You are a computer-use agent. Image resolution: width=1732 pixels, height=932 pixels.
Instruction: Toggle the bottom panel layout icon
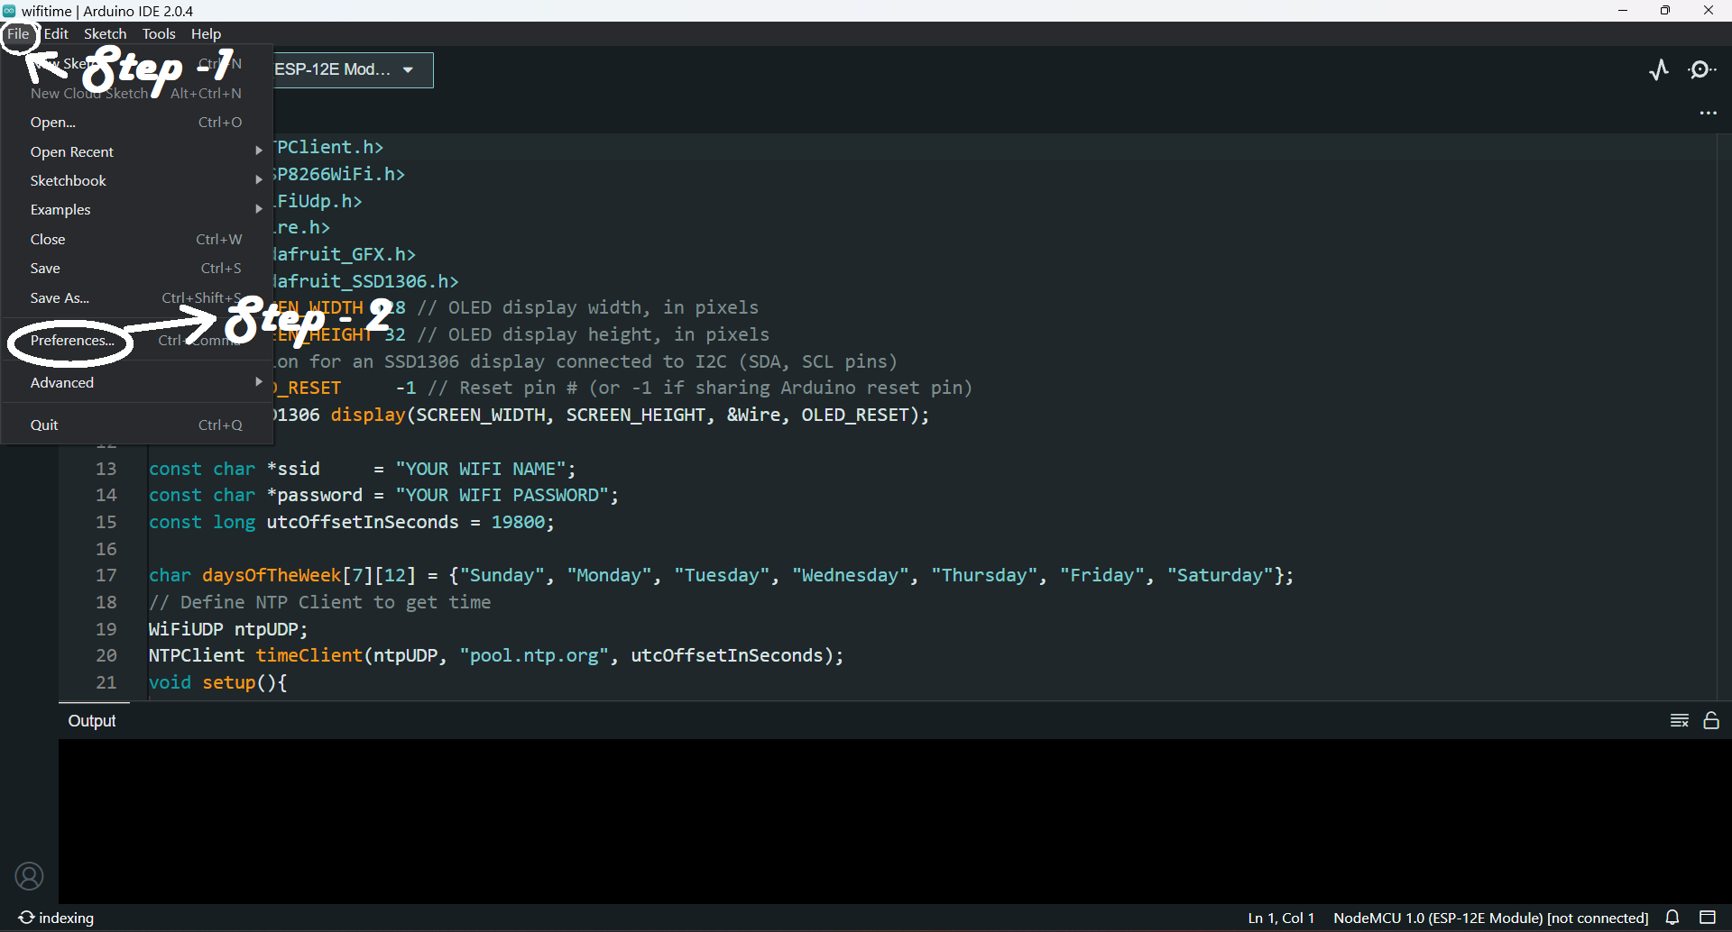(1708, 918)
